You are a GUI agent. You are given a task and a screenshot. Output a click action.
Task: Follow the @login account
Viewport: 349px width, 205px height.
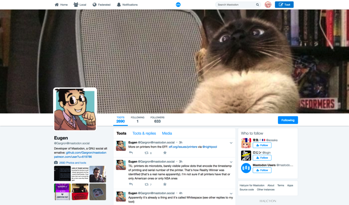tap(262, 158)
